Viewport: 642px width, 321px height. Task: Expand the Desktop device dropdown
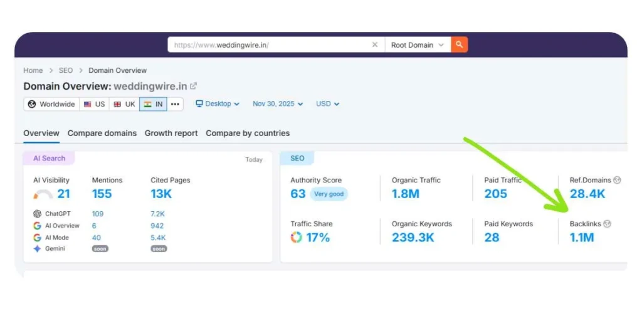click(218, 104)
